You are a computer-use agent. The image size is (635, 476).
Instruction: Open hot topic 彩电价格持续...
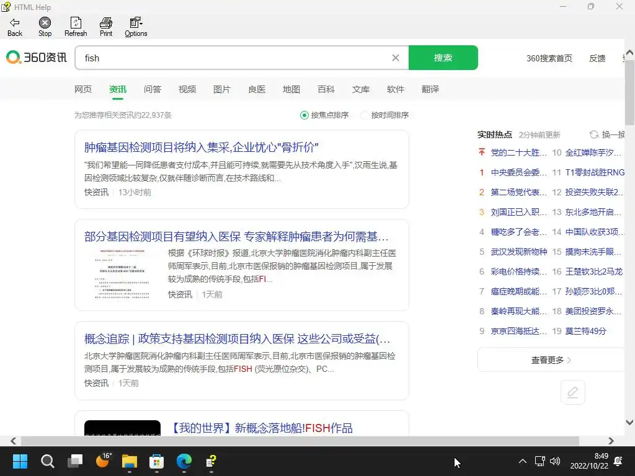[x=519, y=271]
